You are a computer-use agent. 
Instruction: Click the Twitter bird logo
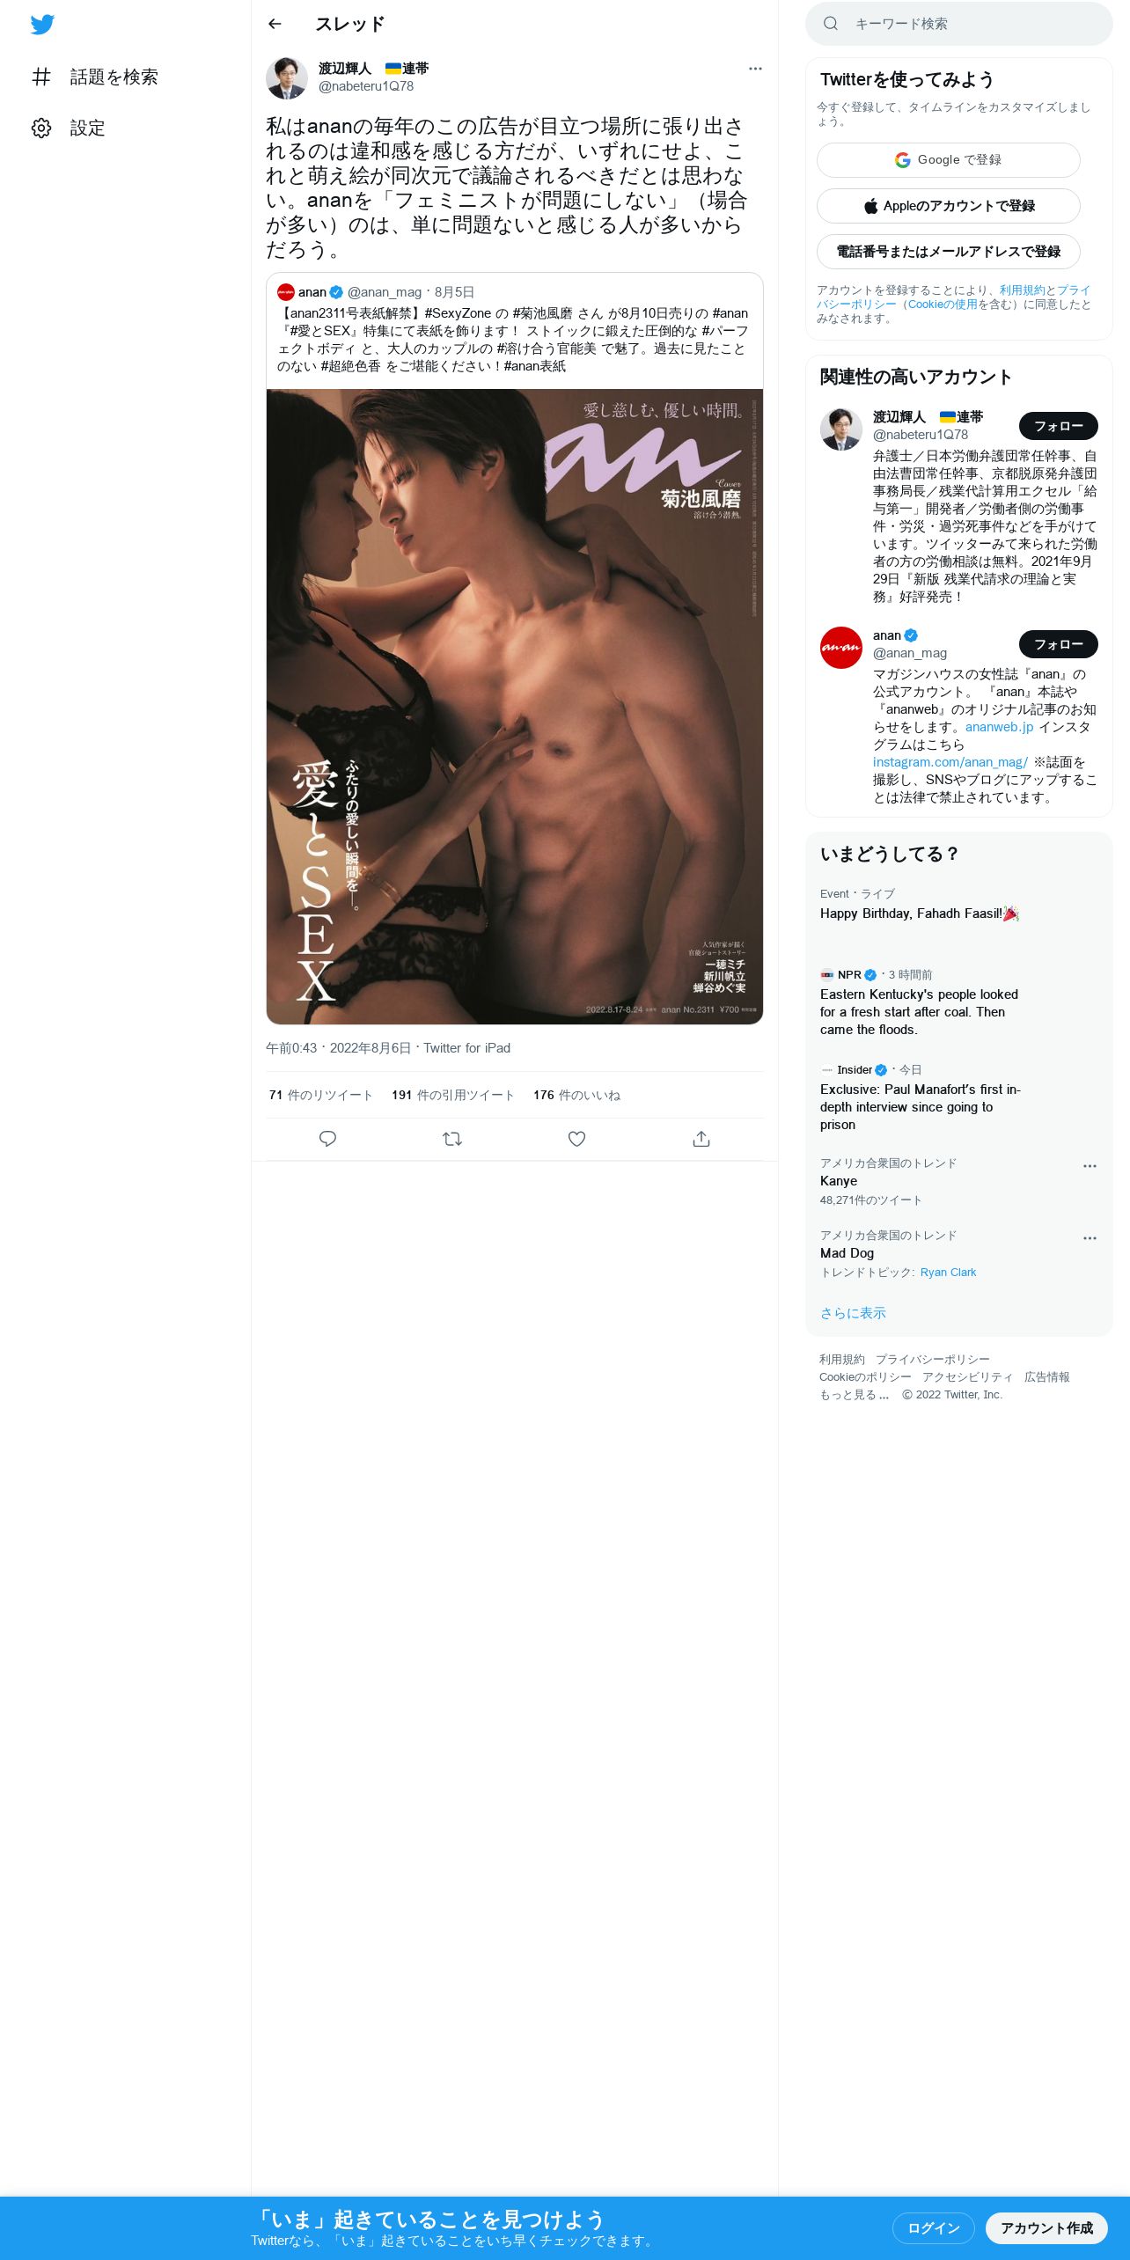[42, 25]
